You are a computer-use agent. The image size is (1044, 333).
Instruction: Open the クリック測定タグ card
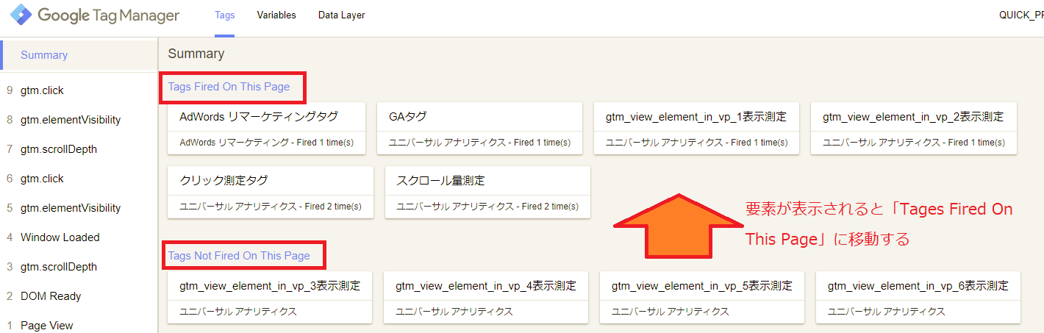271,193
